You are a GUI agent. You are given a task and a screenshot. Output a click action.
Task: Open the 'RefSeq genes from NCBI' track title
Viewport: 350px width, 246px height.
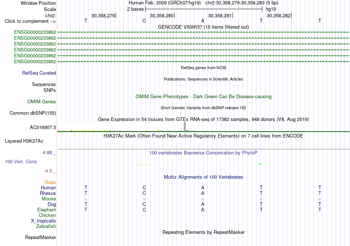point(203,68)
